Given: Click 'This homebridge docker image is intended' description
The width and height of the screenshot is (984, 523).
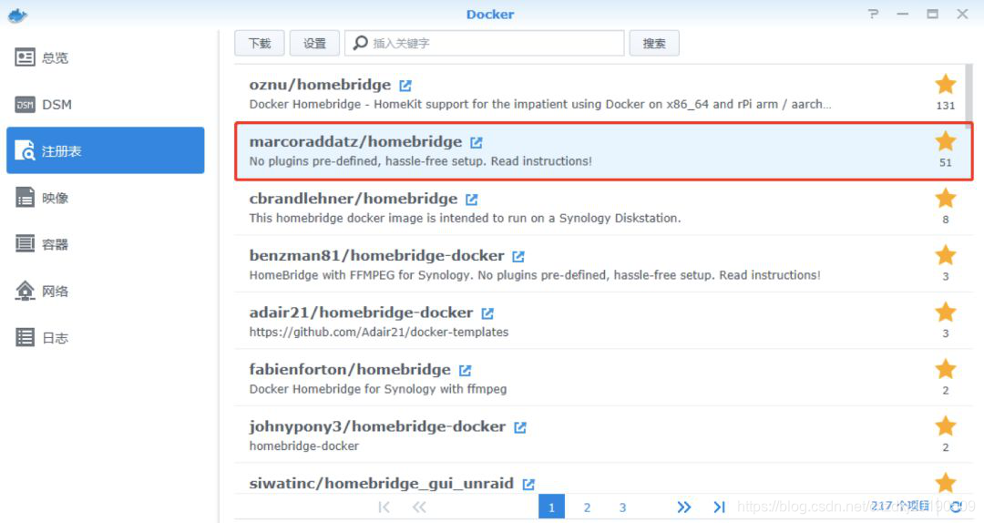Looking at the screenshot, I should pyautogui.click(x=465, y=219).
